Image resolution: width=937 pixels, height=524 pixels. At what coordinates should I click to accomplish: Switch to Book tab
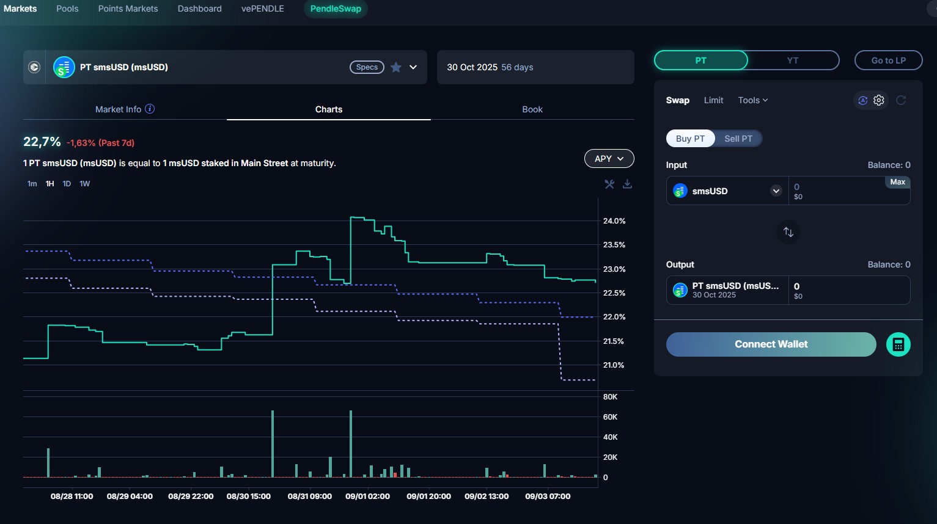532,109
